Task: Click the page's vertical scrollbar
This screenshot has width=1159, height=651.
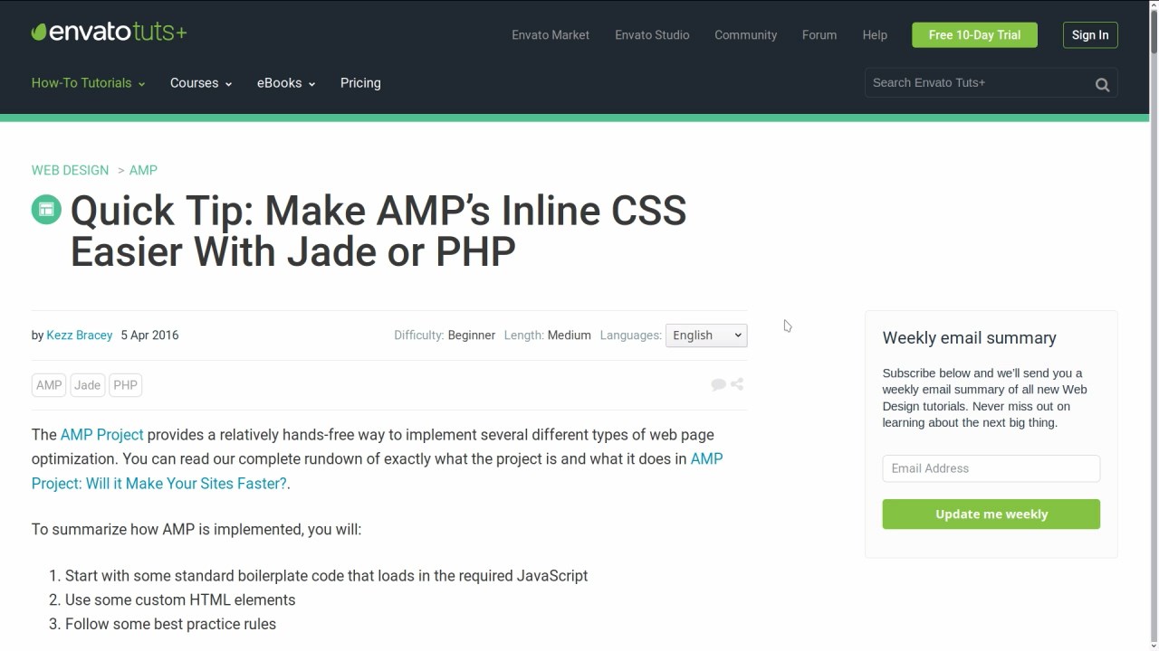Action: pyautogui.click(x=1153, y=271)
